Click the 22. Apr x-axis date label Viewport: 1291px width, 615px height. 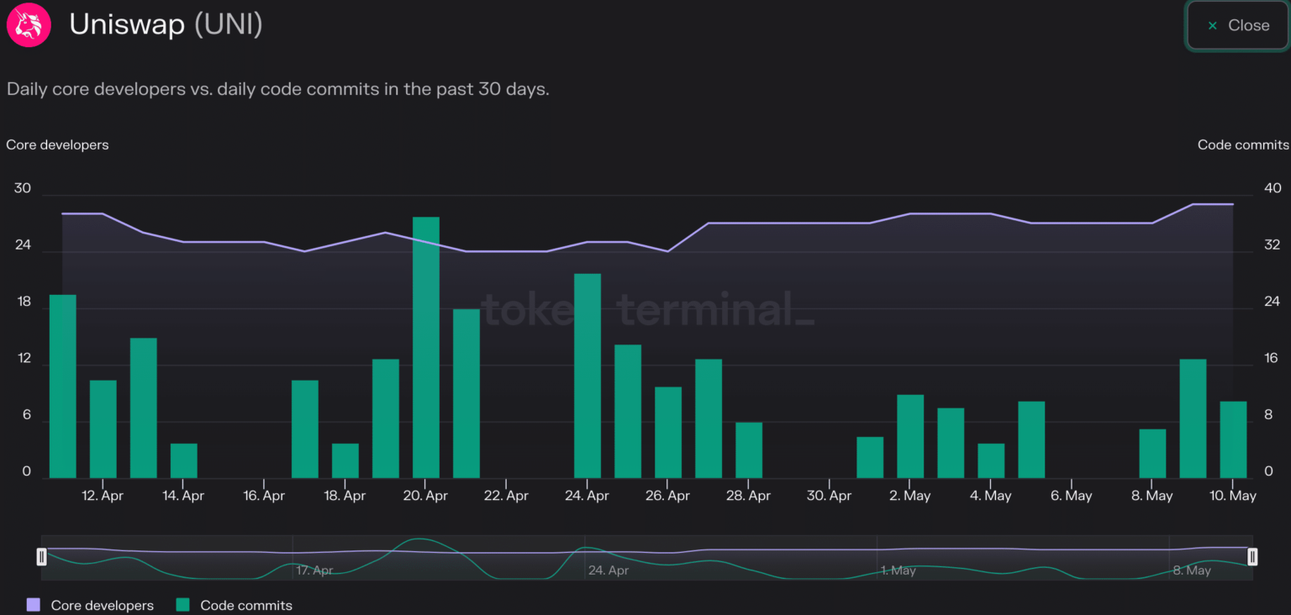[506, 496]
